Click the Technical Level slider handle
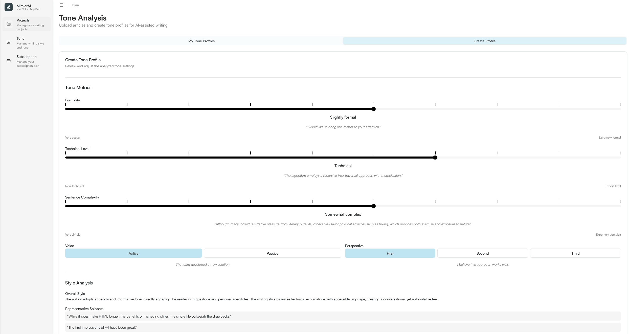Viewport: 629px width, 334px height. (435, 158)
